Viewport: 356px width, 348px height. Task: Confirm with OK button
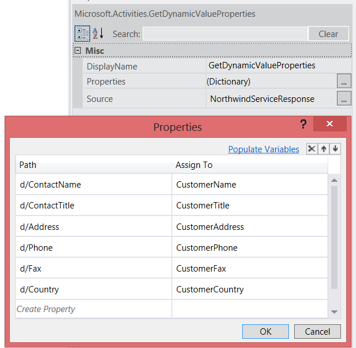click(x=265, y=331)
